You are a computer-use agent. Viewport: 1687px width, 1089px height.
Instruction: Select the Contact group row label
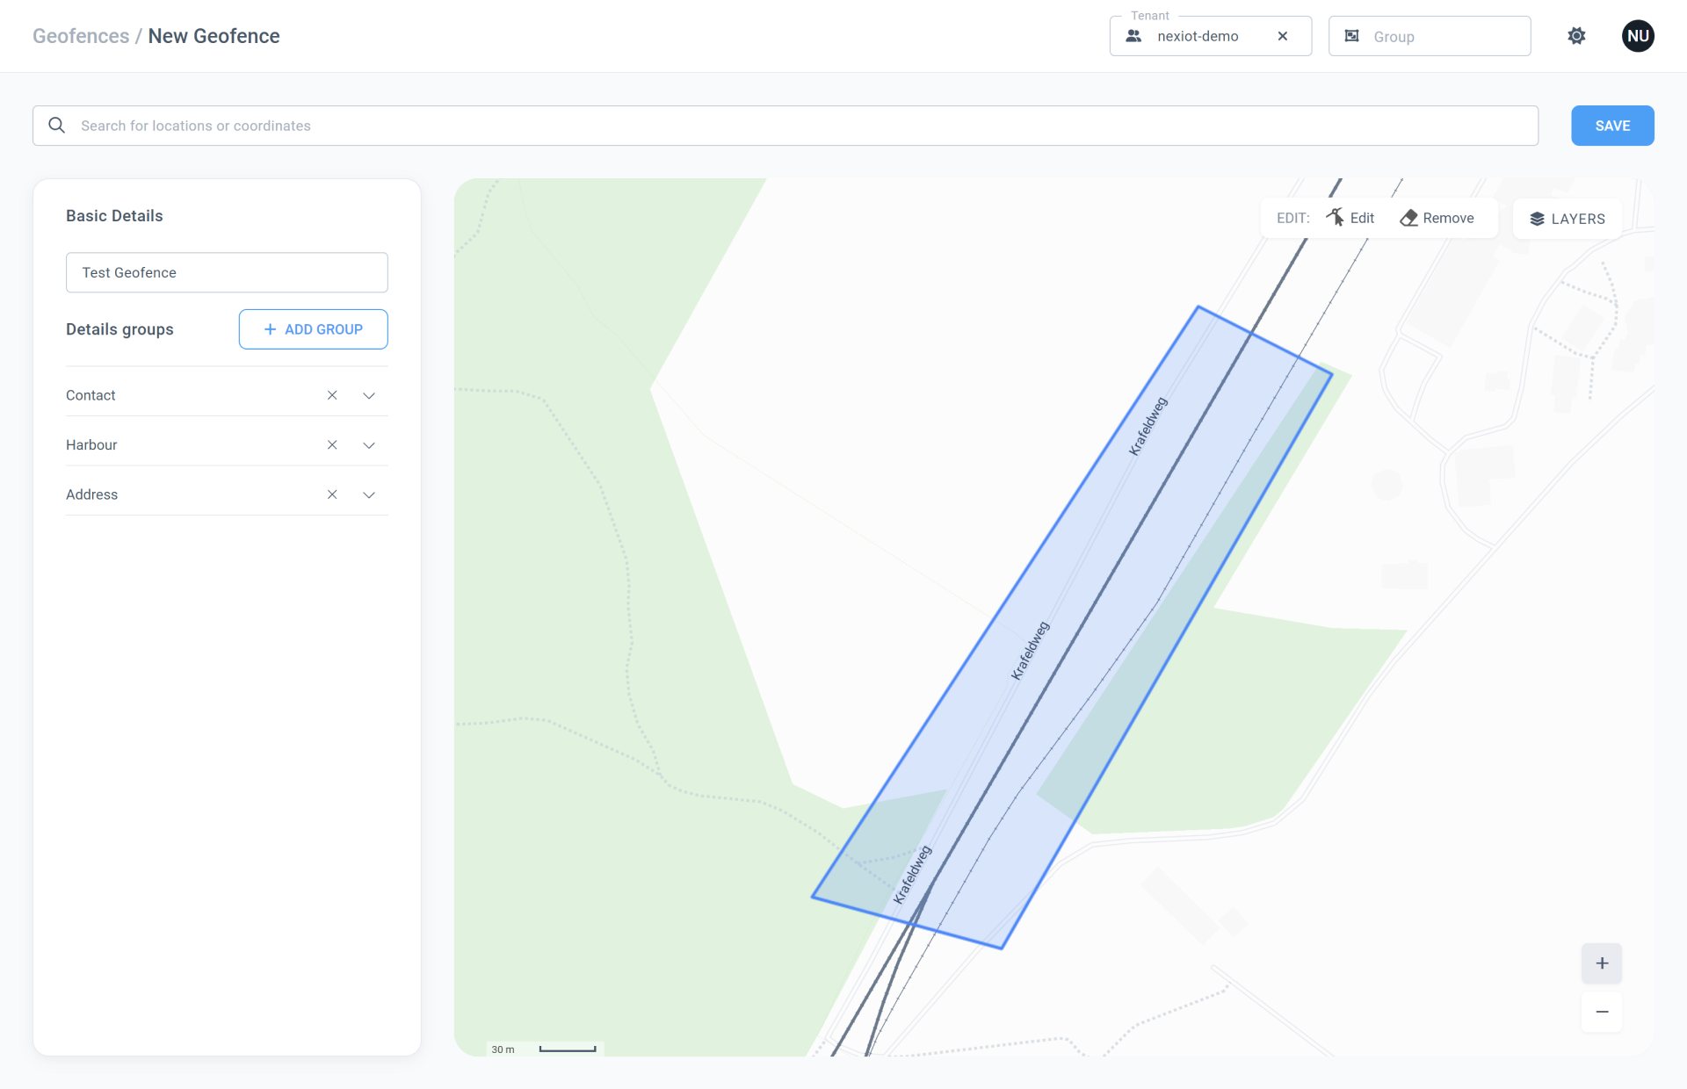(x=91, y=395)
